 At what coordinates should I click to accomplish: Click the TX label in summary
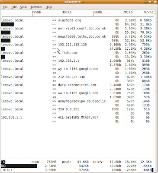[3, 162]
